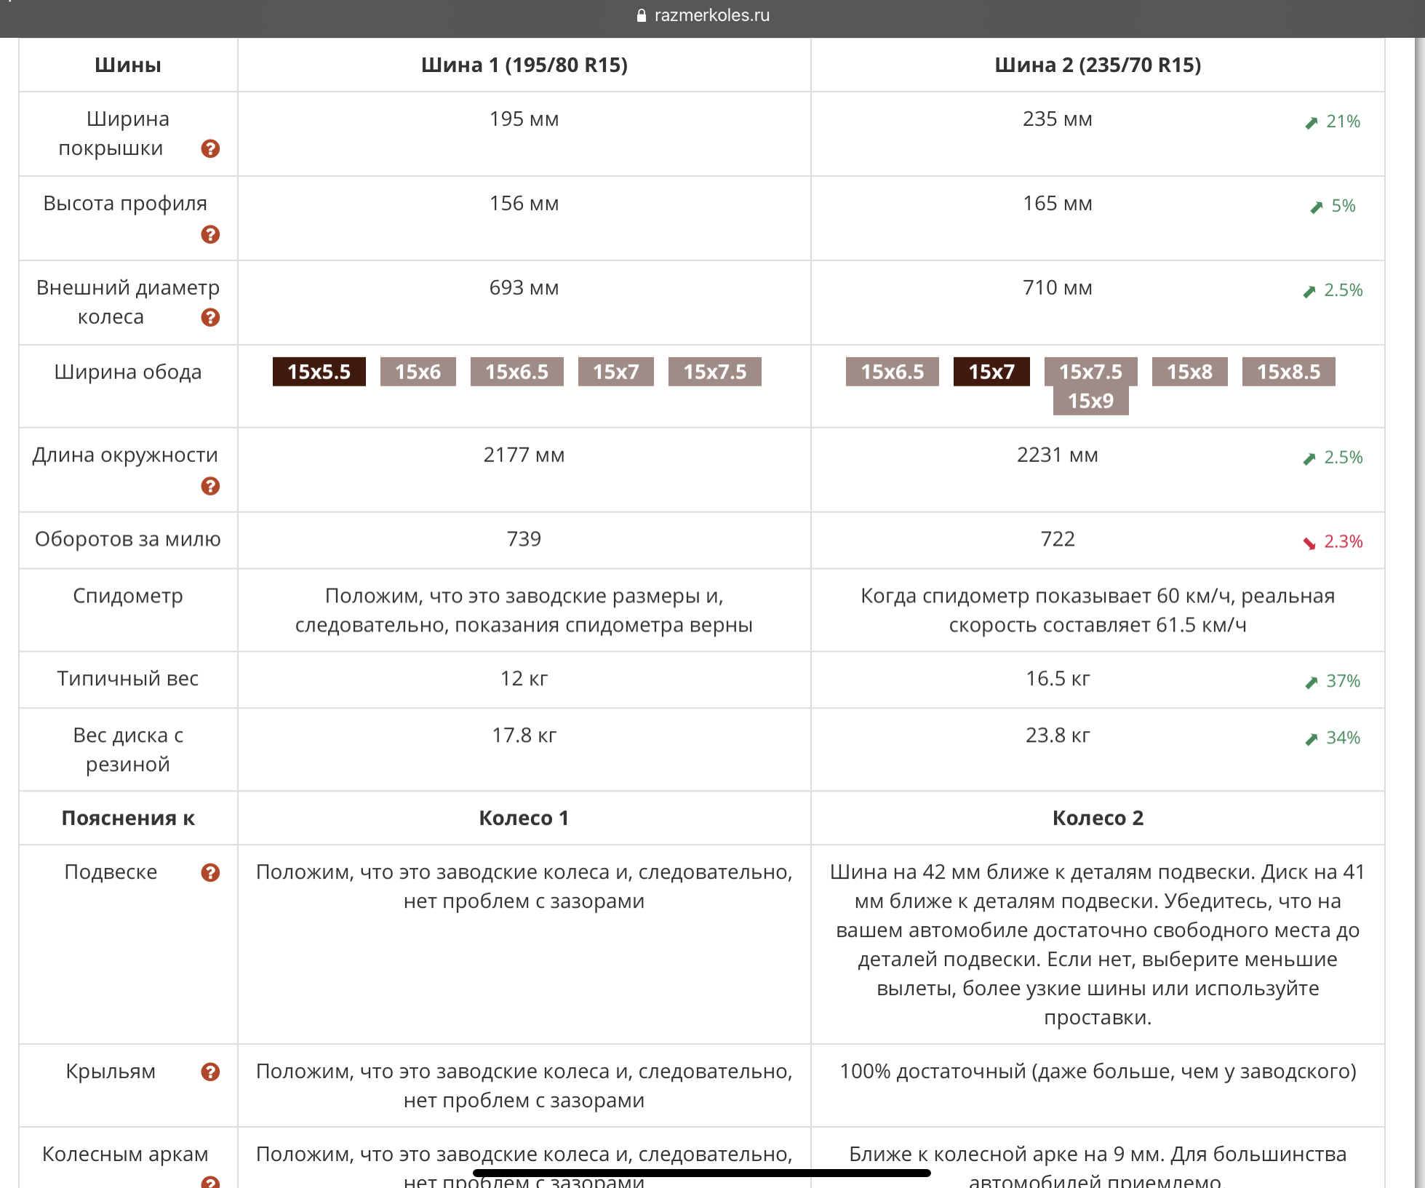
Task: Click the 12 кг typical weight value
Action: tap(524, 679)
